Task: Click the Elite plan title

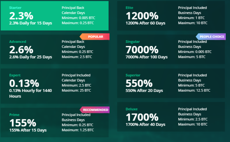Action: click(129, 8)
